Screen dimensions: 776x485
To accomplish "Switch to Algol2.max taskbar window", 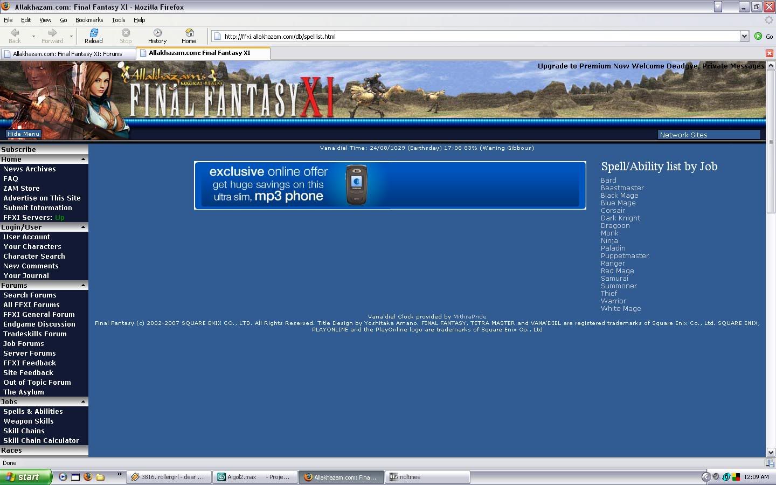I will (x=254, y=477).
